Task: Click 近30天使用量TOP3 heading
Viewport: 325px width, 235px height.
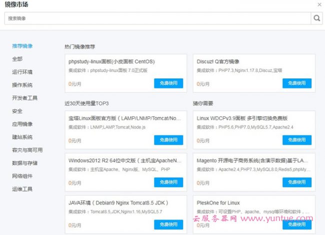Action: click(x=86, y=103)
